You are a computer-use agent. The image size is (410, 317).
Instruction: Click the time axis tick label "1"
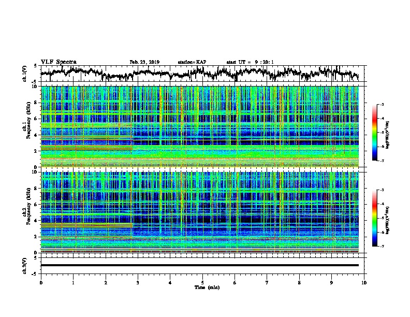(73, 283)
